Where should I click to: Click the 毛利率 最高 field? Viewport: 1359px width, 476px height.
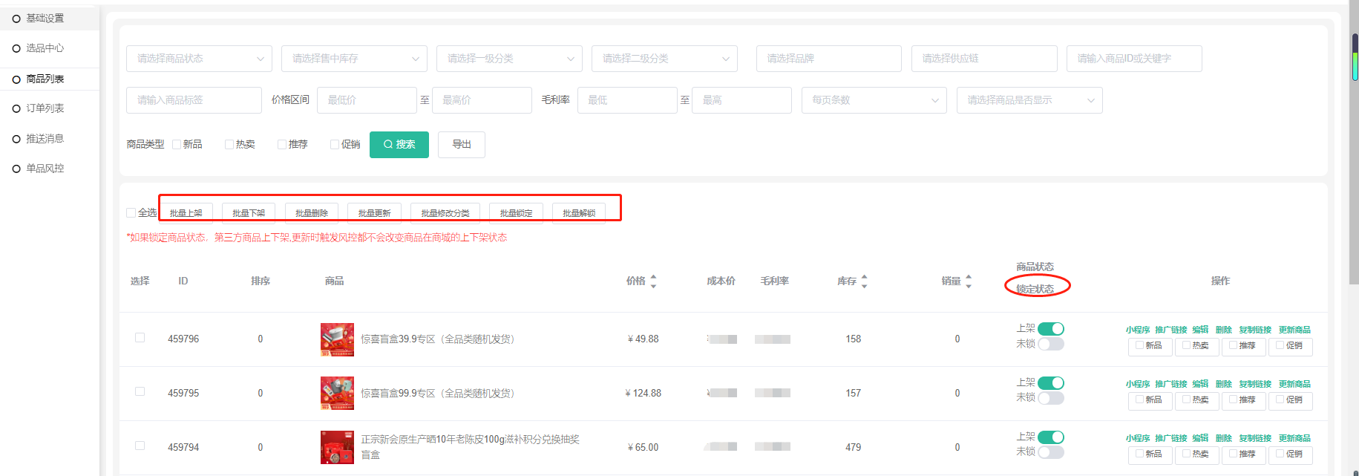coord(741,100)
